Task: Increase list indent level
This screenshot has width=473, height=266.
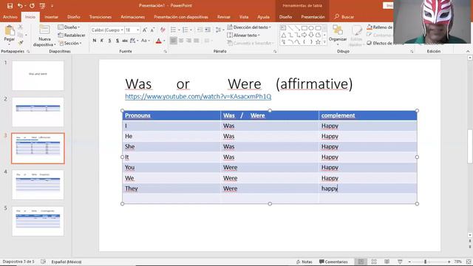Action: tap(208, 30)
